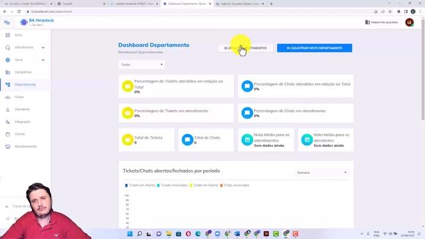Open a new browser tab
Viewport: 425px width, 239px height.
coord(272,4)
